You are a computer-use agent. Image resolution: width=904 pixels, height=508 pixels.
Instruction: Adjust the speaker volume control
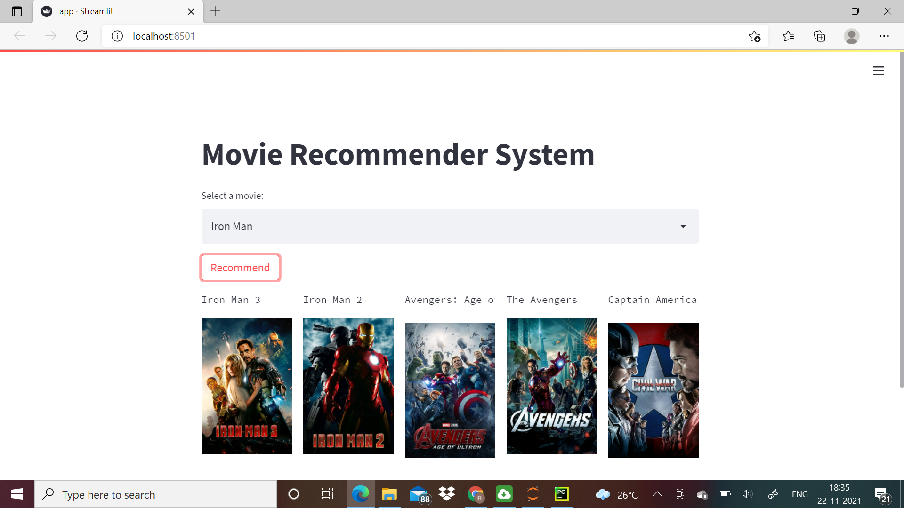click(747, 494)
